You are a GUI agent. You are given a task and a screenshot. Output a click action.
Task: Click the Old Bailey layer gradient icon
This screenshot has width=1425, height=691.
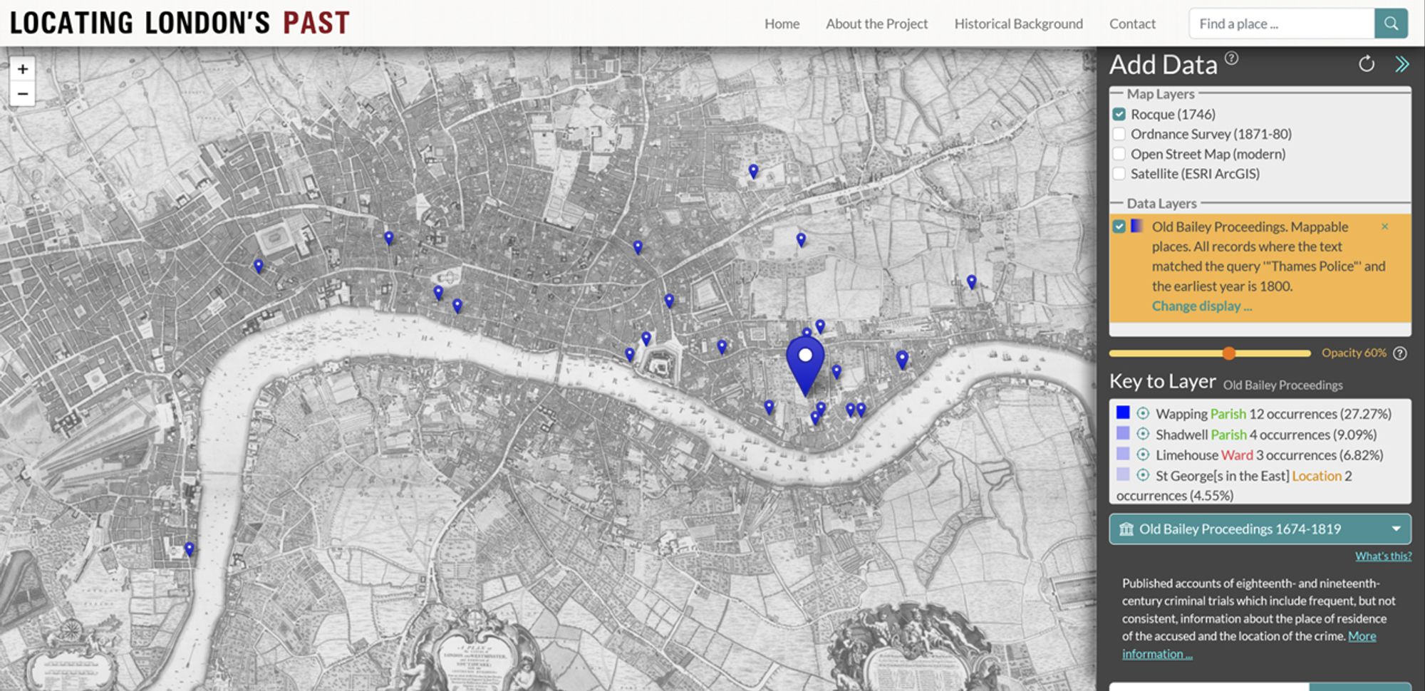click(1137, 226)
